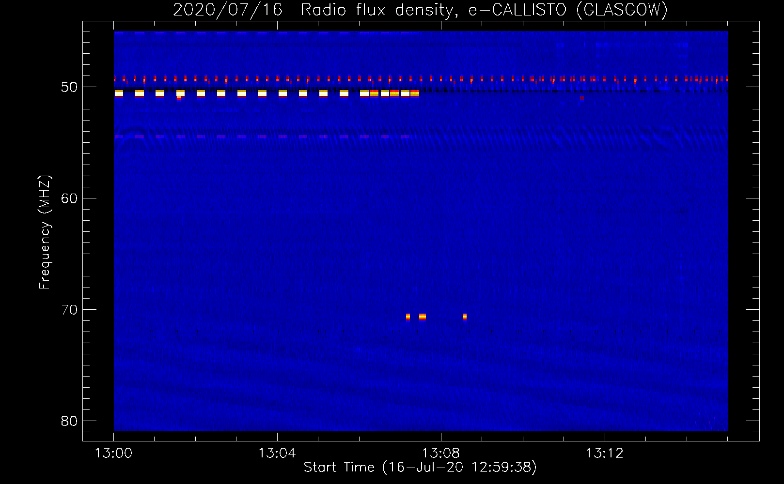Select the 70 frequency tick label
The image size is (784, 484).
pyautogui.click(x=69, y=310)
